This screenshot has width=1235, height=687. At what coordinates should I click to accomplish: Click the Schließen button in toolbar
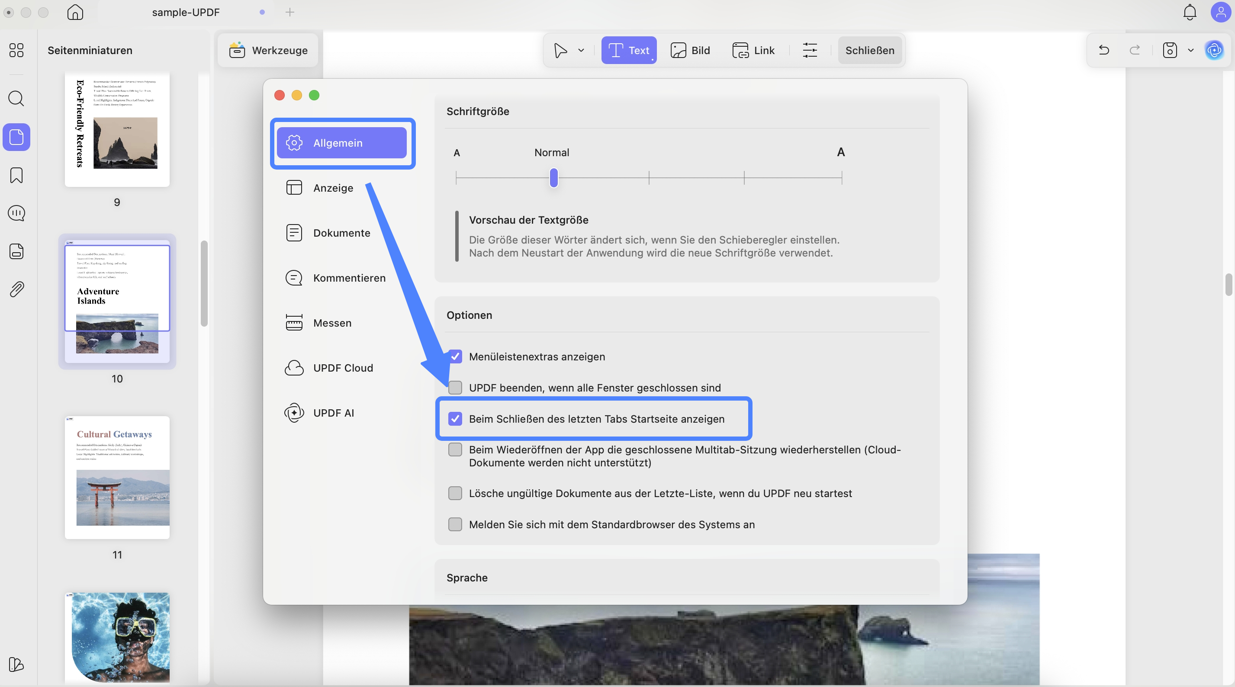869,50
